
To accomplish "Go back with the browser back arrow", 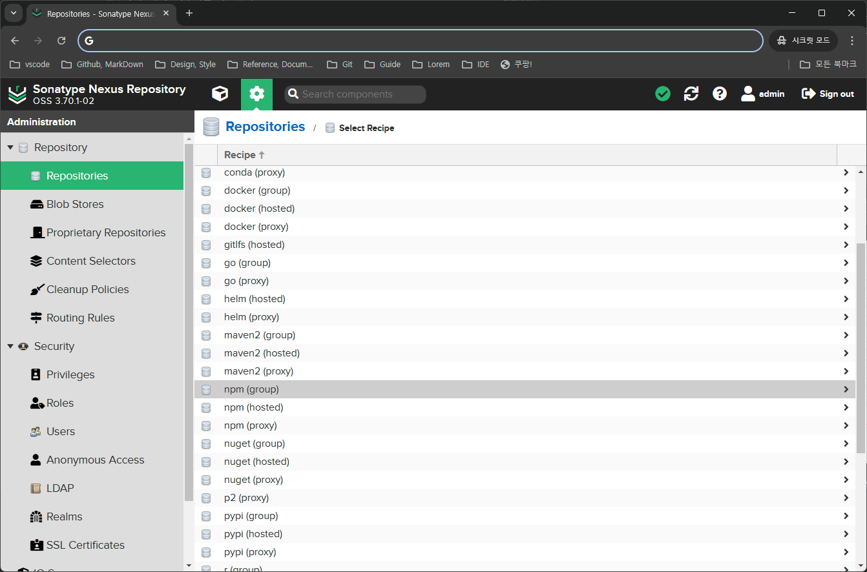I will click(15, 41).
